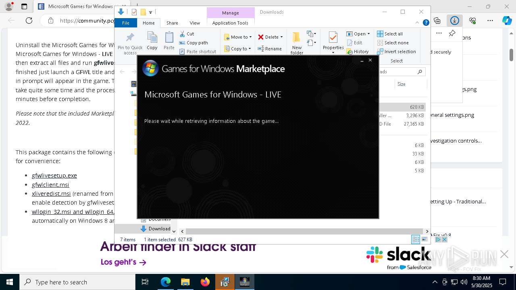Viewport: 516px width, 290px height.
Task: Switch Explorer to large icons view
Action: click(424, 239)
